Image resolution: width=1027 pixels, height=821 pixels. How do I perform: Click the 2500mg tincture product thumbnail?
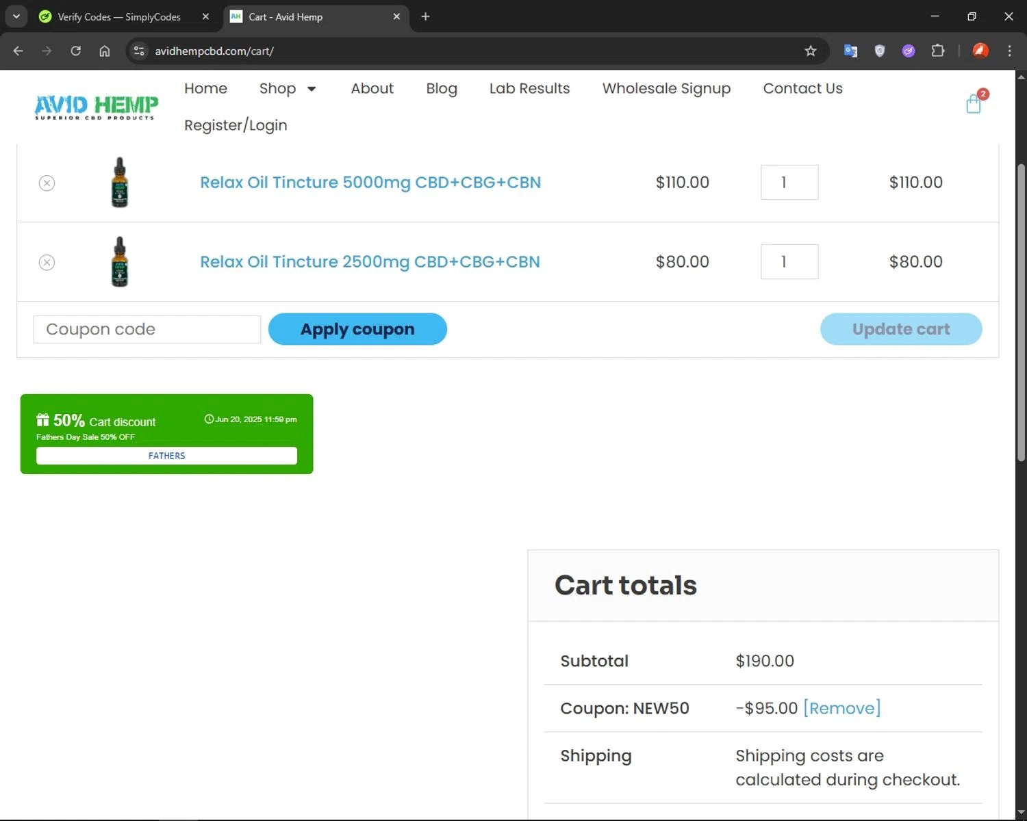[x=120, y=261]
